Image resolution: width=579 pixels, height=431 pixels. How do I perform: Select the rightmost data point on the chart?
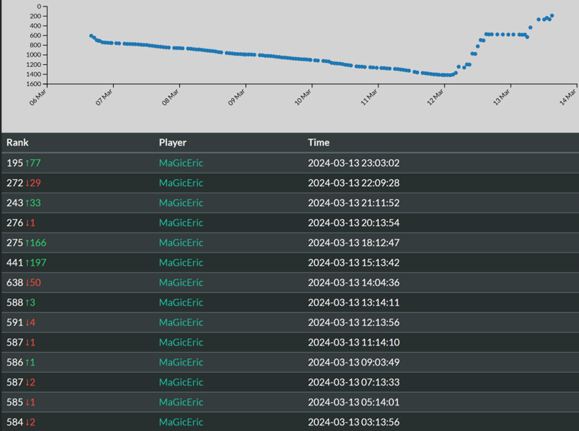[x=552, y=15]
